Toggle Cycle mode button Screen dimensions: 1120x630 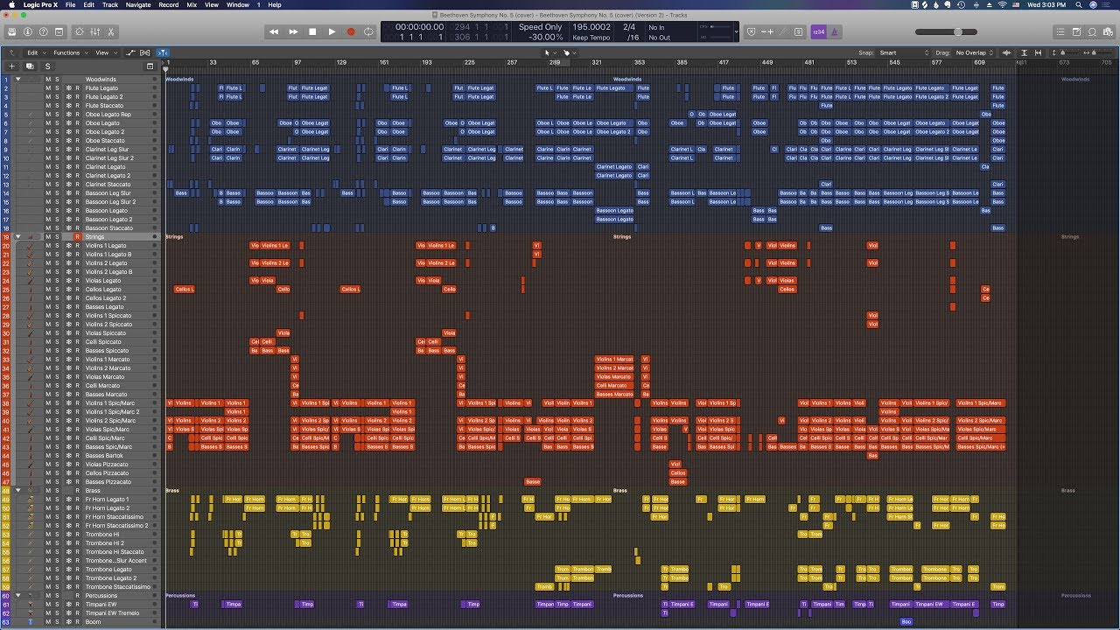369,31
